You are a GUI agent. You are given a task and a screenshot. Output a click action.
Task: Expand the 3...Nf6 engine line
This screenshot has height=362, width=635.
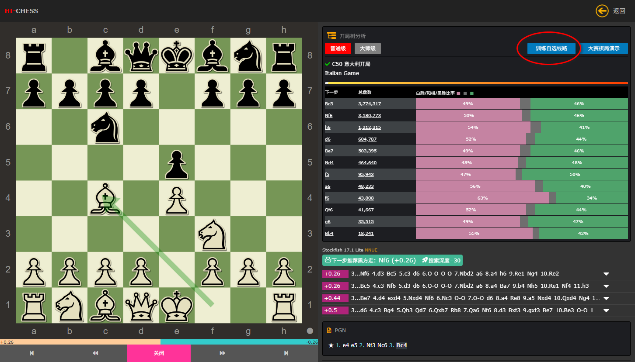pos(606,274)
